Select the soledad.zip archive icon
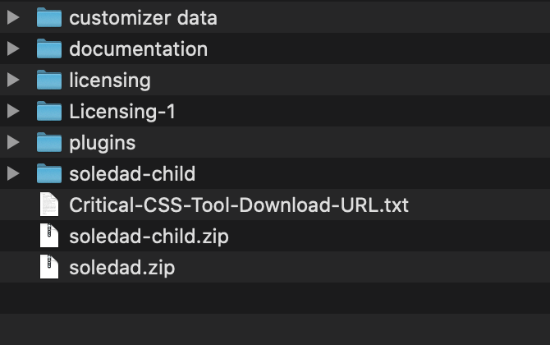 49,267
